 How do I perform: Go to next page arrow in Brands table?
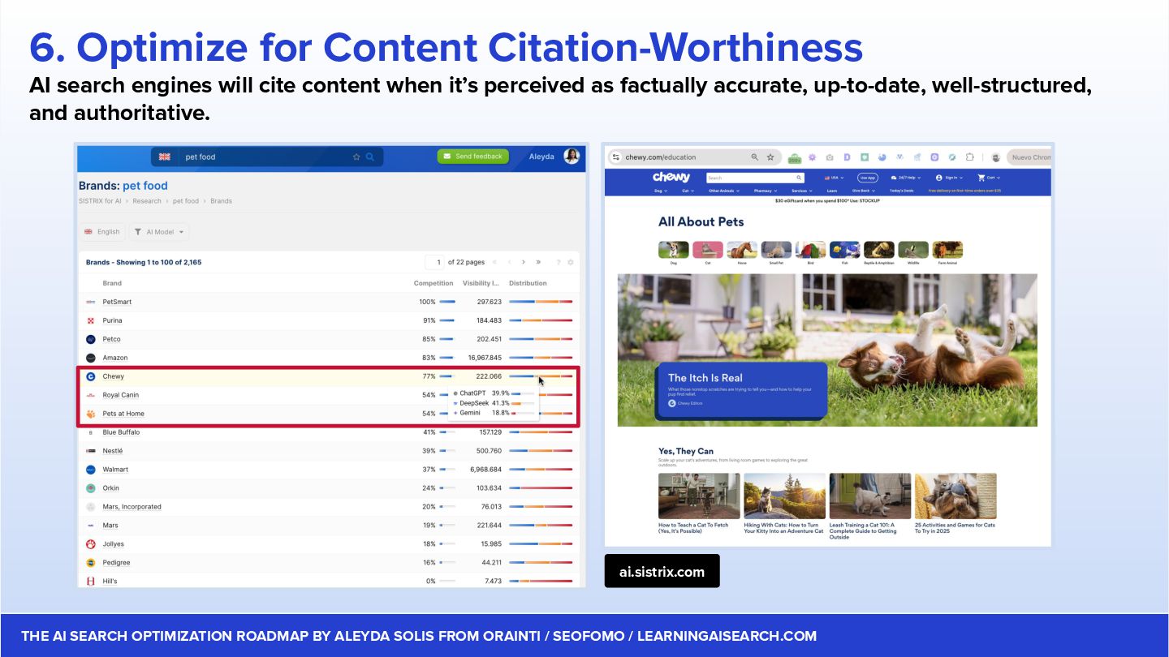(524, 262)
